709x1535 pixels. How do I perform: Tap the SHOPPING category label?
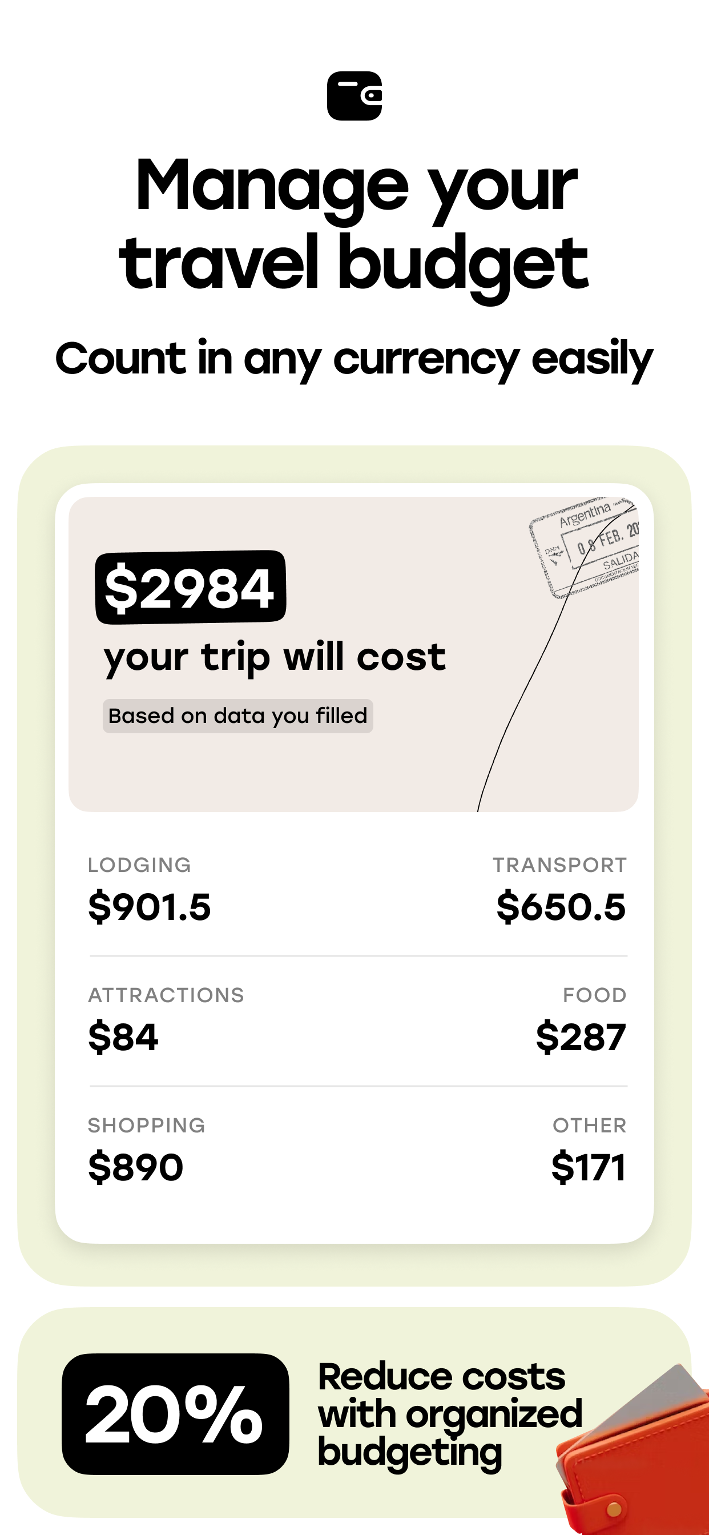147,1125
